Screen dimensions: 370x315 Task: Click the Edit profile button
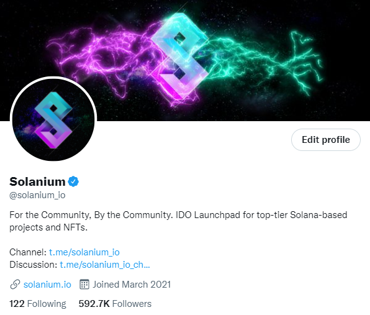(326, 140)
